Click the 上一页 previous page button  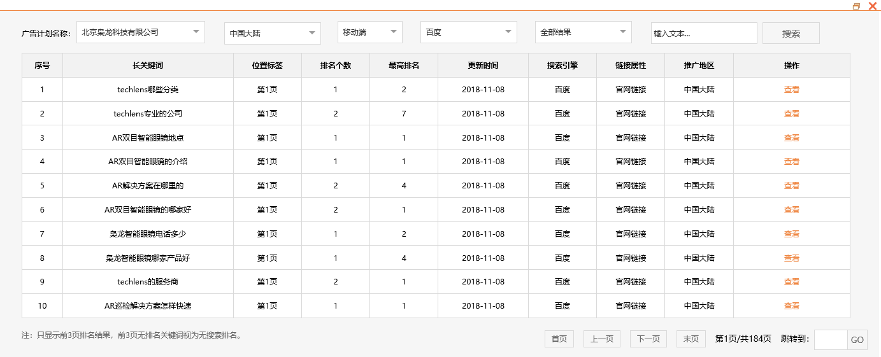click(602, 339)
